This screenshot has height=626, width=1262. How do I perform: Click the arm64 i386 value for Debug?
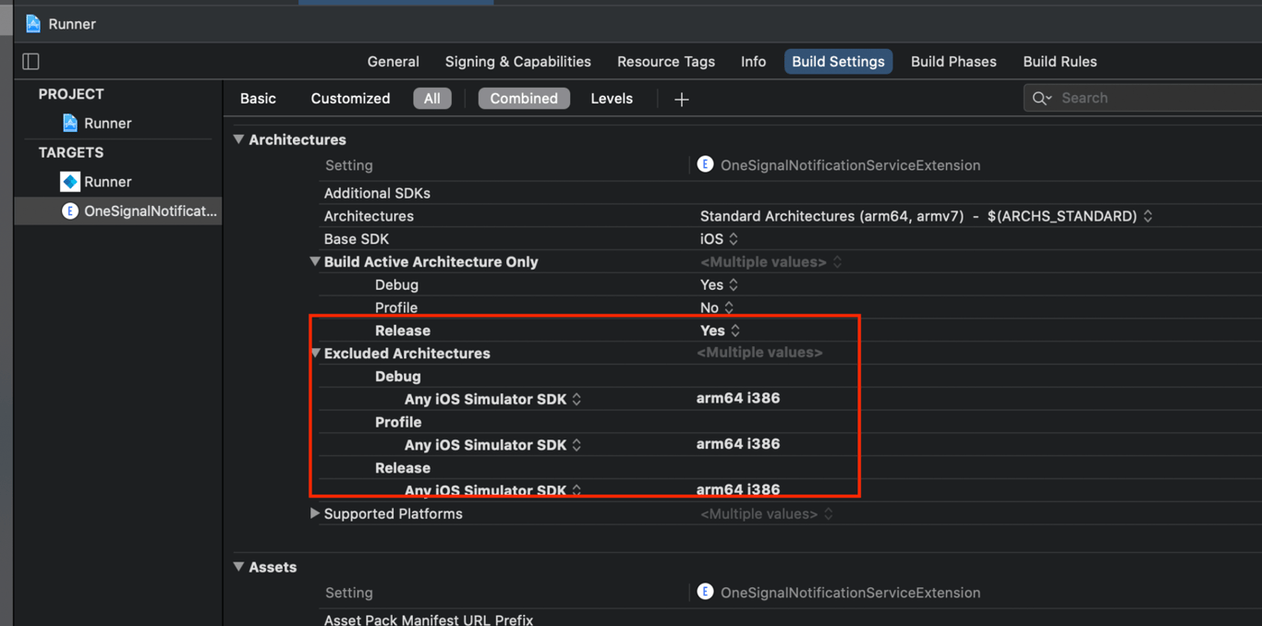(x=737, y=398)
